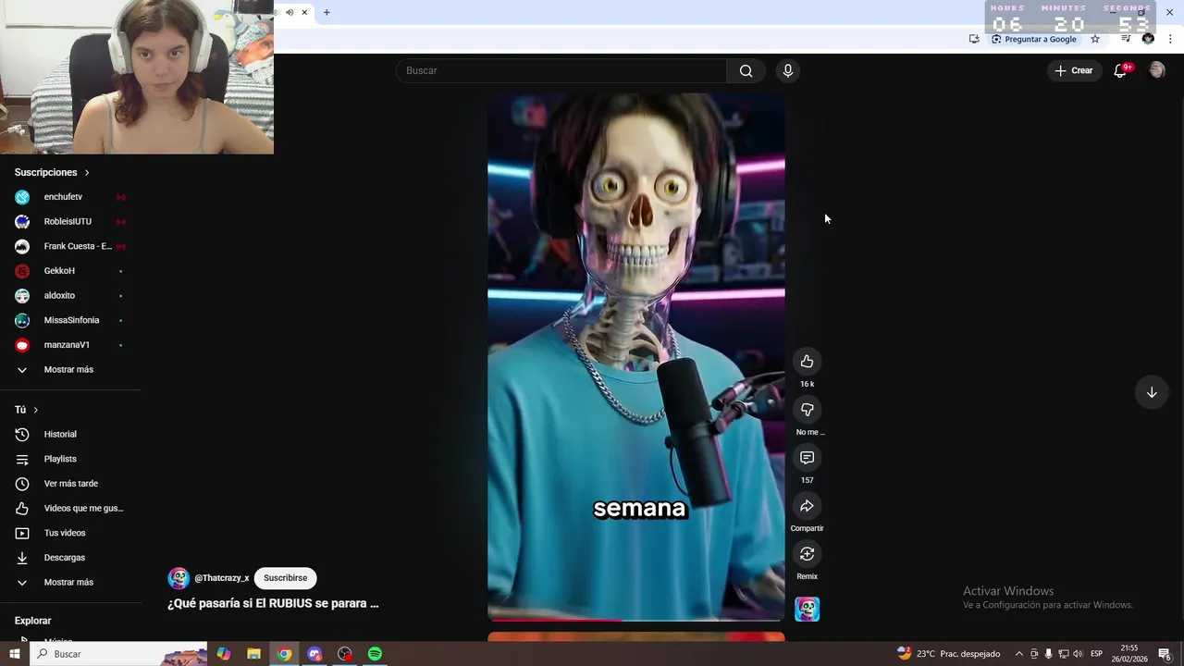Click the tab's audio playing speaker icon

290,12
